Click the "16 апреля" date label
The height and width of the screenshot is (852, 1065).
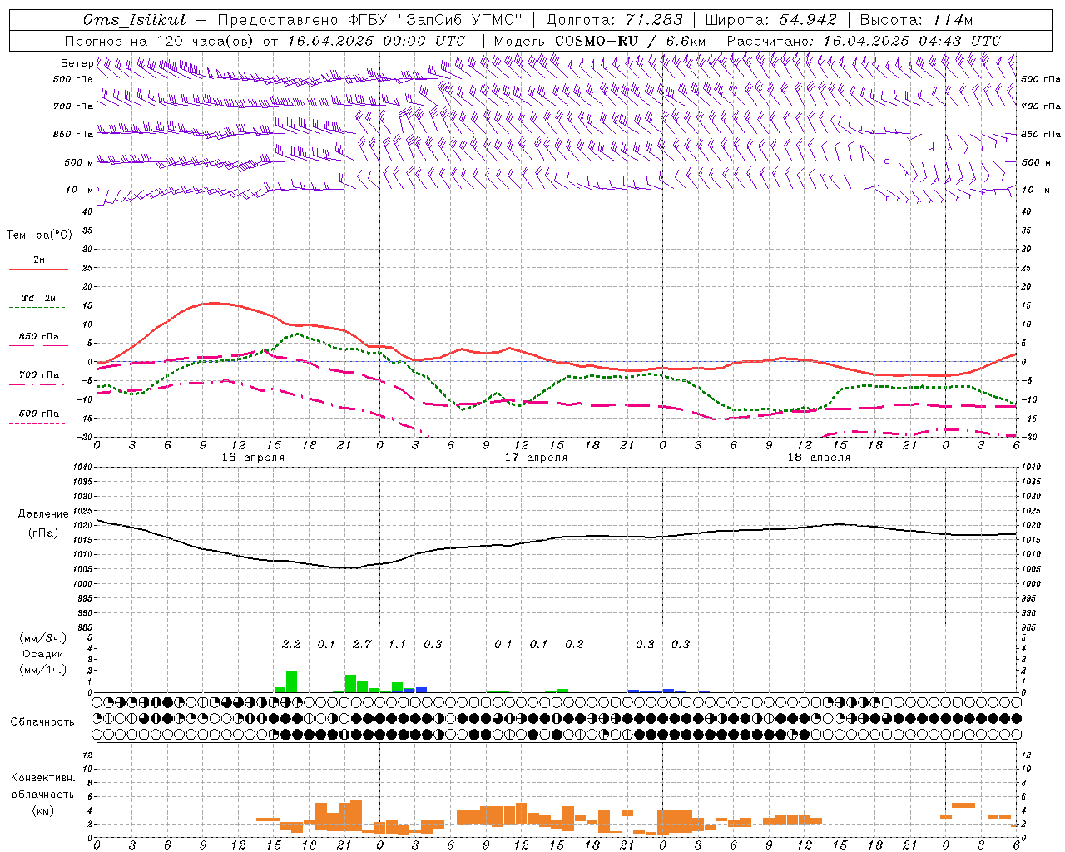253,458
